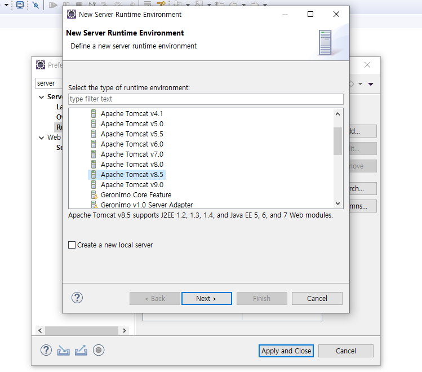
Task: Click the Apache Tomcat v4.1 server icon
Action: tap(94, 114)
